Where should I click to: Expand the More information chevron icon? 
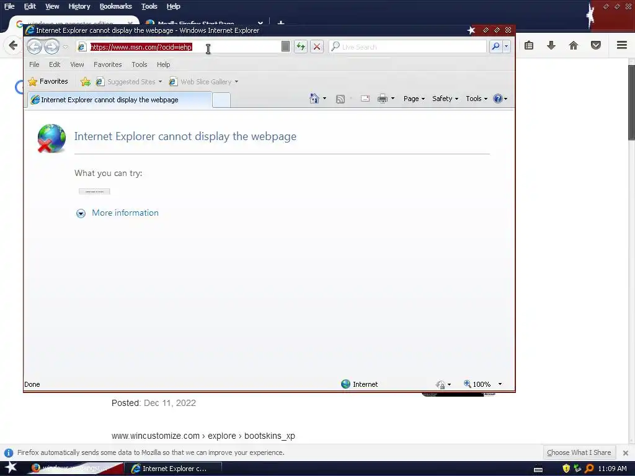tap(81, 213)
